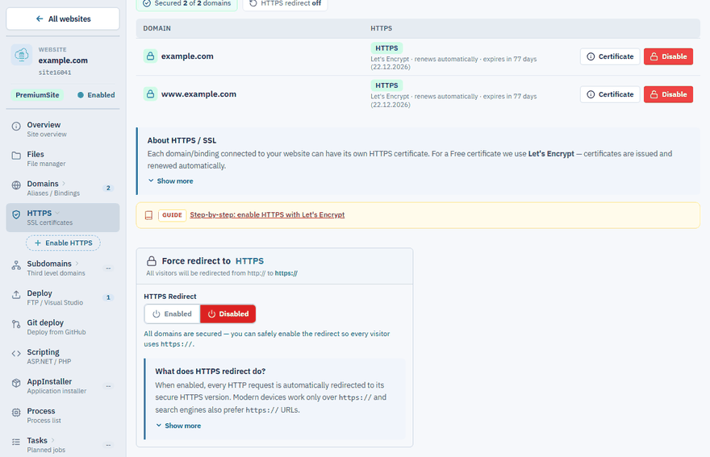Click the website cloud icon beside example.com

coord(22,55)
